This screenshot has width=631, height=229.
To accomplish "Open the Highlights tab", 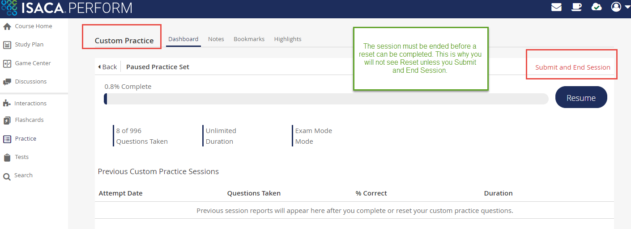I will point(288,39).
